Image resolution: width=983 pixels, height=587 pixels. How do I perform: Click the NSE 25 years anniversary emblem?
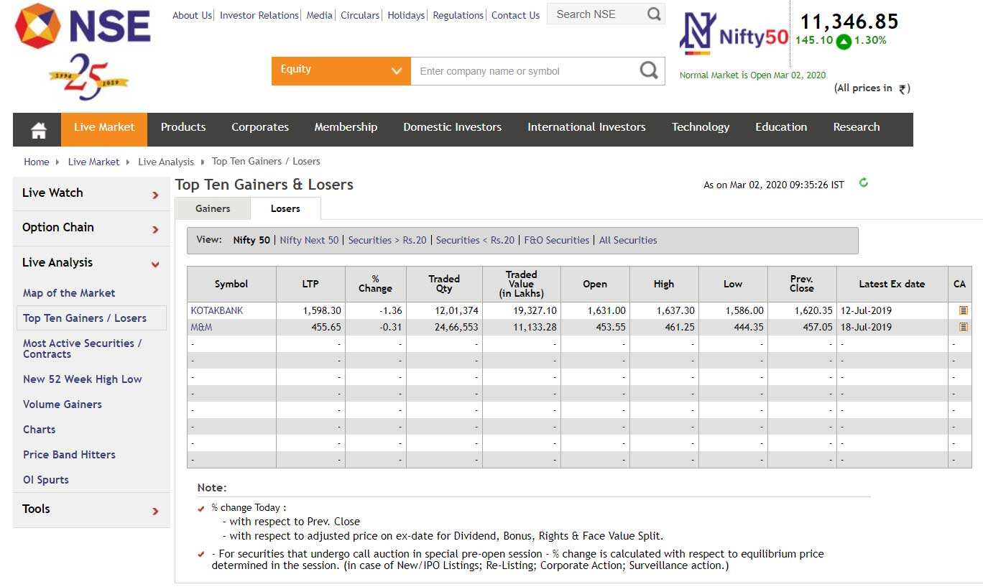(x=89, y=77)
